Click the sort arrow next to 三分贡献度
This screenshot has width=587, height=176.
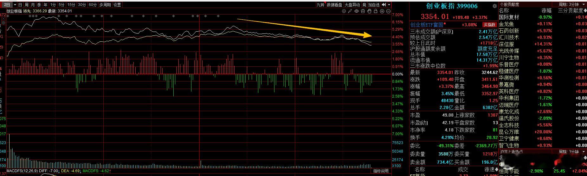pyautogui.click(x=585, y=10)
